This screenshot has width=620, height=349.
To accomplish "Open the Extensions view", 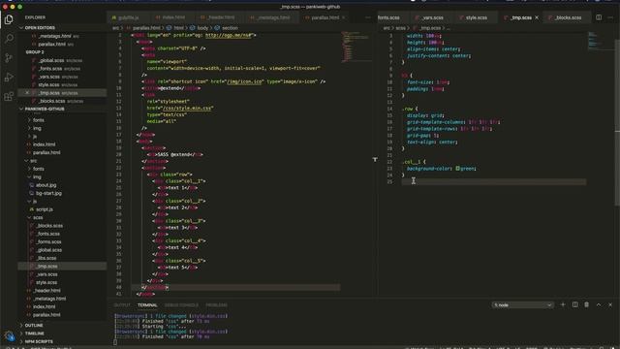I will coord(9,96).
